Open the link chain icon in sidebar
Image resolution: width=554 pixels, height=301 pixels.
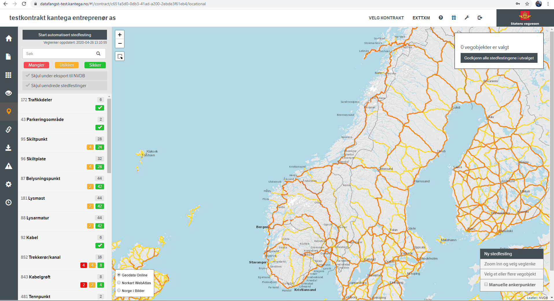coord(9,129)
